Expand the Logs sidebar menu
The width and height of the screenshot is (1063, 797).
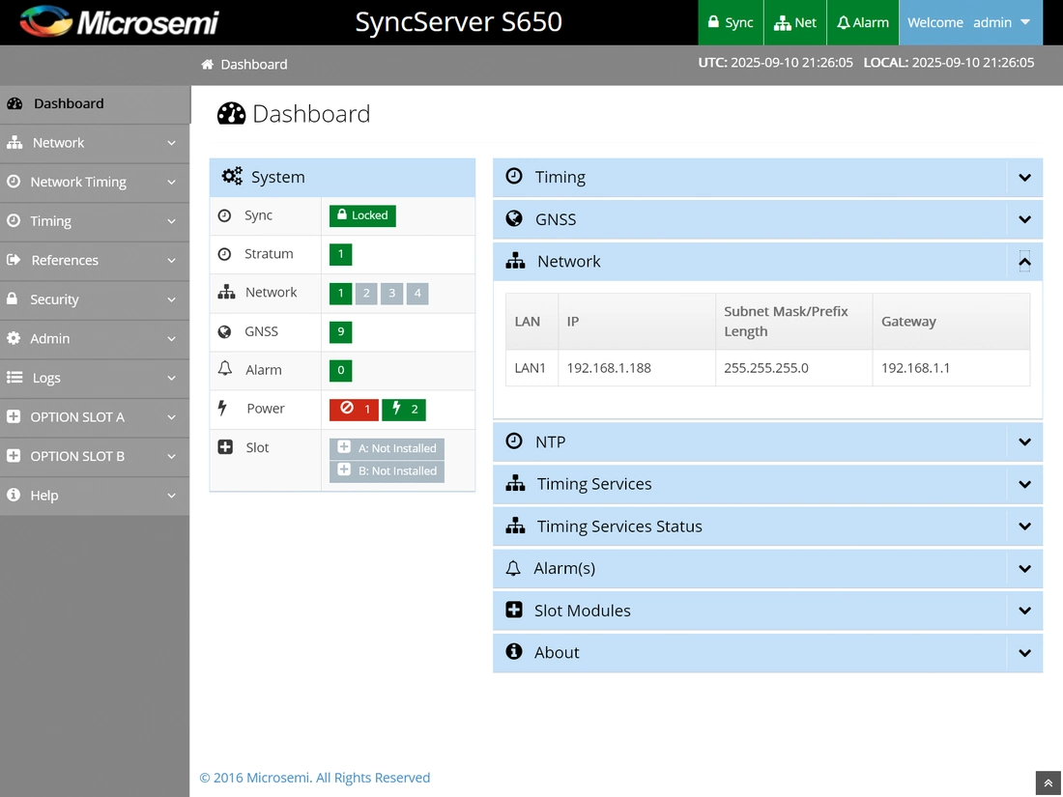[95, 378]
